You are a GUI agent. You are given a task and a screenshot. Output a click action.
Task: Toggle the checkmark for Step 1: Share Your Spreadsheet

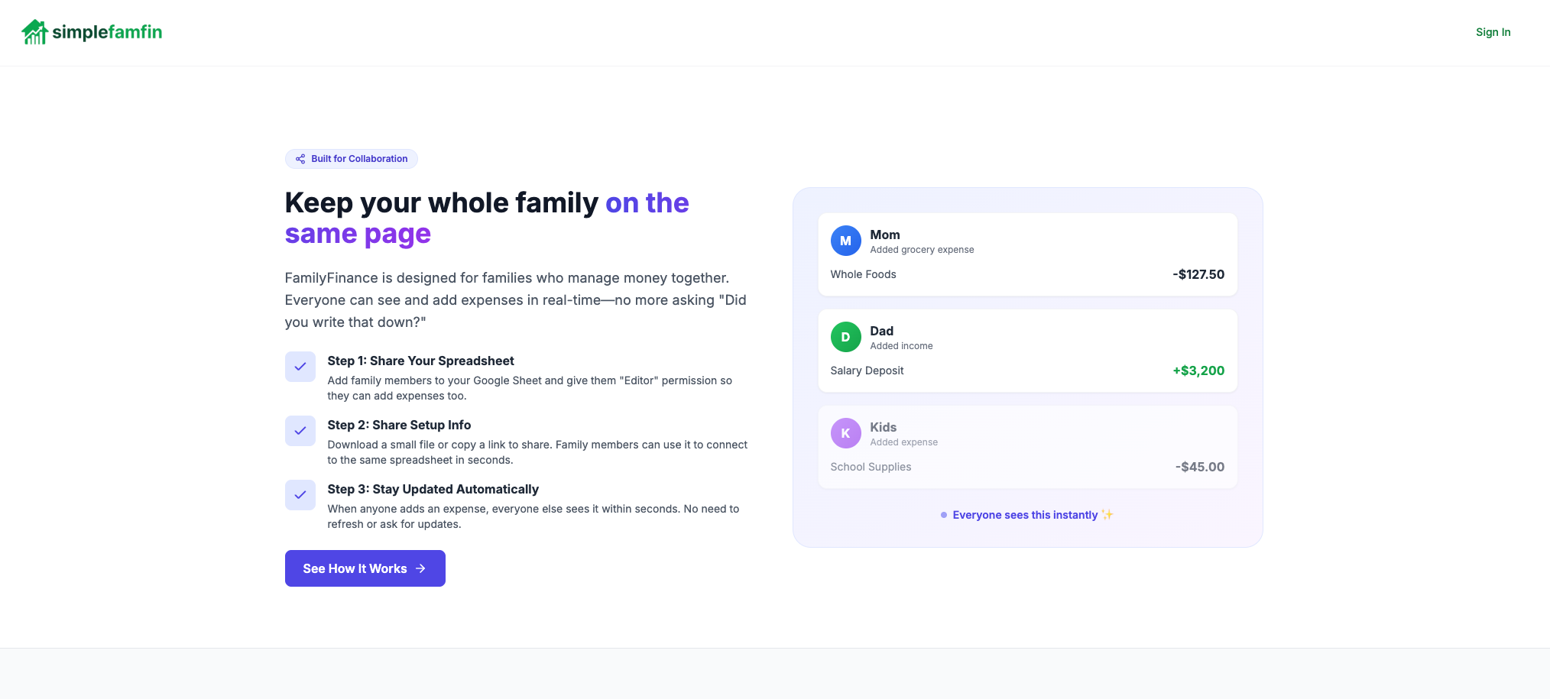click(x=300, y=367)
